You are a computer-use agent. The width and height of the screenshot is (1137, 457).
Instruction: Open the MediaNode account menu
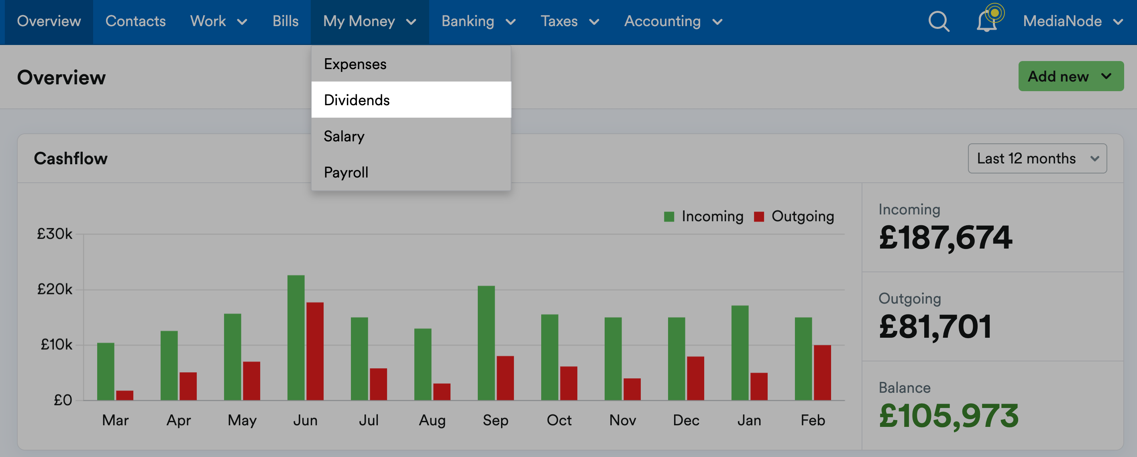1072,21
